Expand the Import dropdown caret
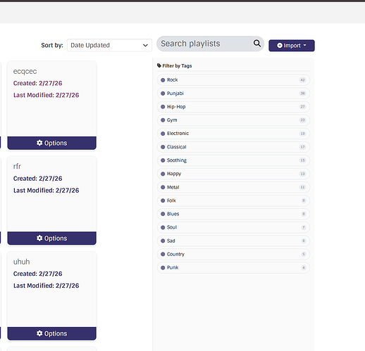 [x=304, y=45]
